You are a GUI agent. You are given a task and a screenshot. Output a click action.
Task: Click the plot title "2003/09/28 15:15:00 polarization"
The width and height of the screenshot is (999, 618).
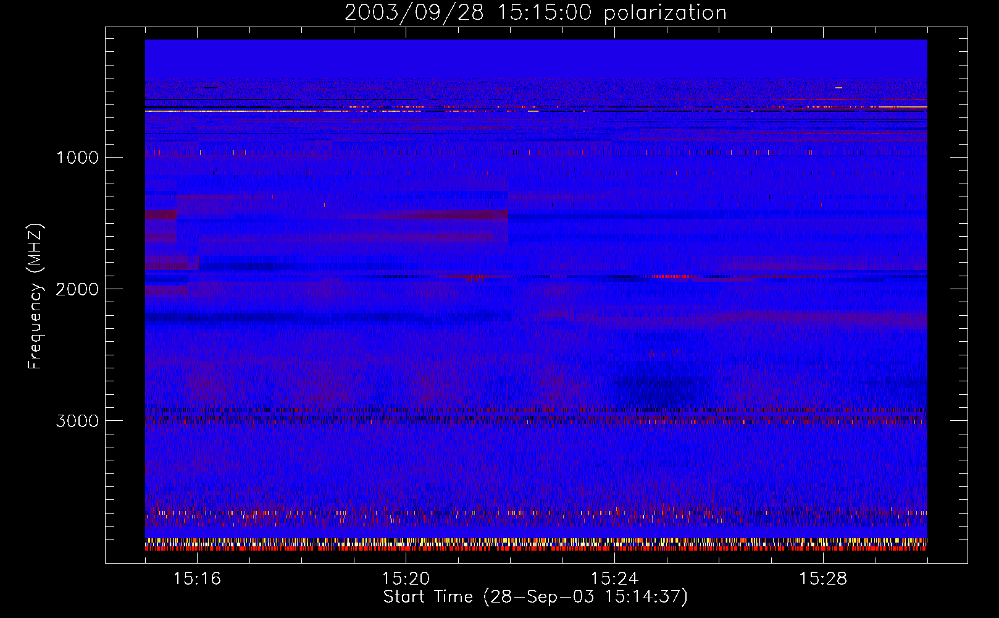535,13
